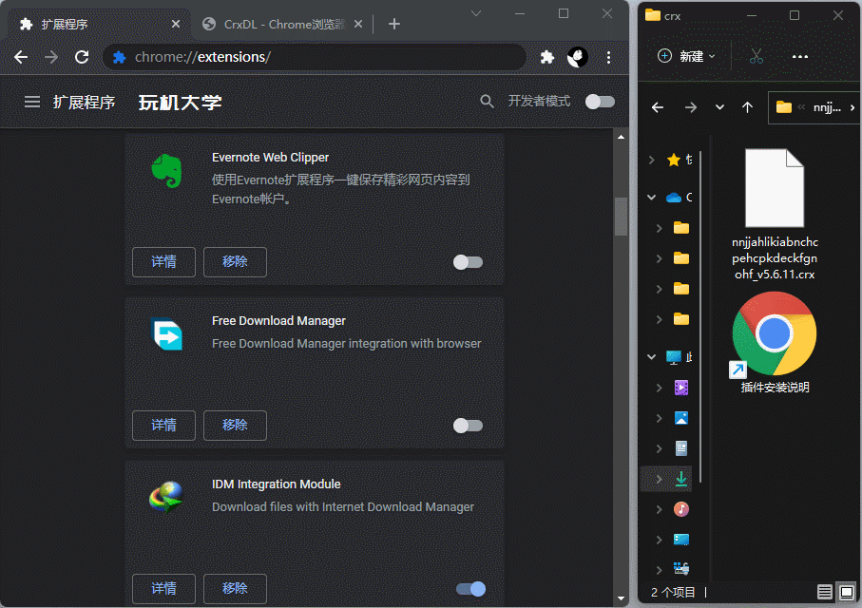Click the Chrome extensions puzzle icon
862x608 pixels.
pyautogui.click(x=547, y=57)
